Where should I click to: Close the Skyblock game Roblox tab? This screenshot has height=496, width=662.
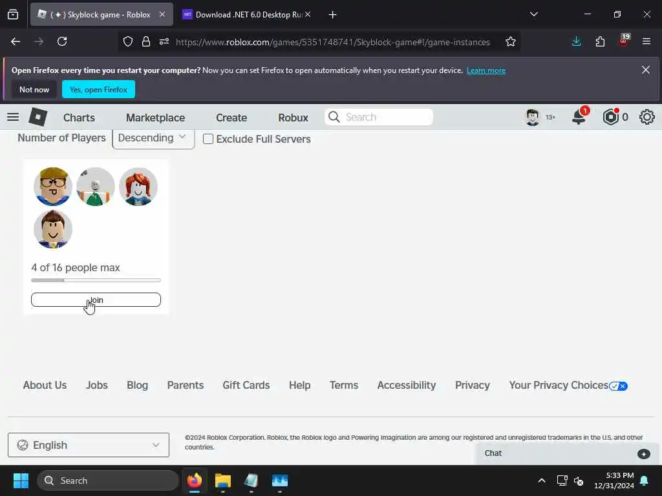point(162,14)
